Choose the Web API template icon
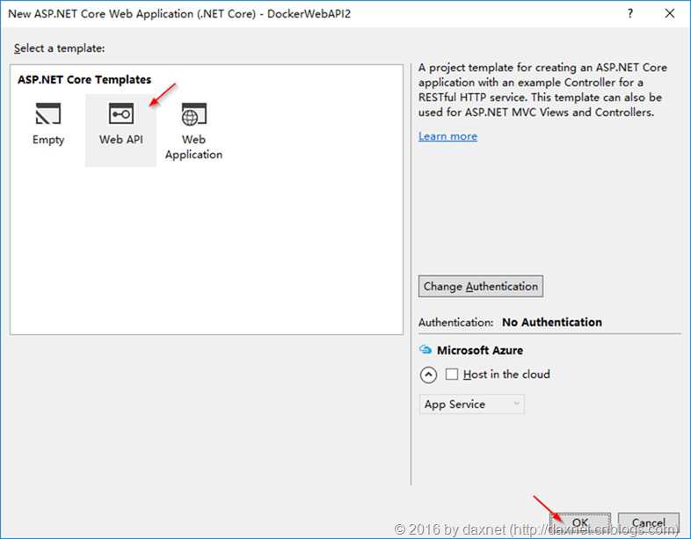Image resolution: width=691 pixels, height=539 pixels. tap(121, 113)
